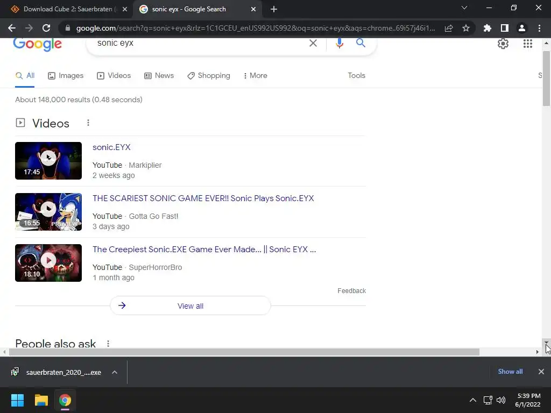This screenshot has height=413, width=551.
Task: Expand the More search filters menu
Action: (x=256, y=75)
